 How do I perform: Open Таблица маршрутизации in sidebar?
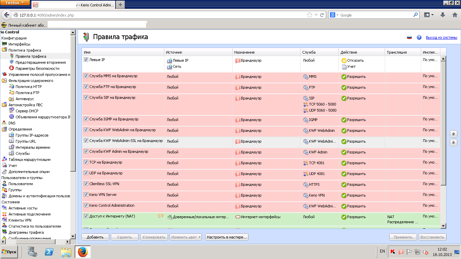(29, 160)
